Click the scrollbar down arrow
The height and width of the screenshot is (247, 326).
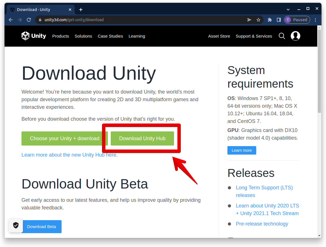[x=320, y=236]
